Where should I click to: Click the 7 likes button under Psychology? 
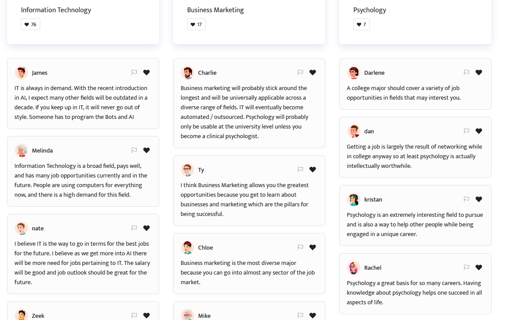[x=362, y=24]
